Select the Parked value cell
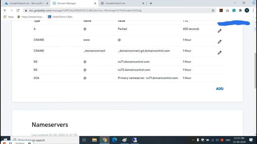Screen dimensions: 257x144 (x=122, y=29)
